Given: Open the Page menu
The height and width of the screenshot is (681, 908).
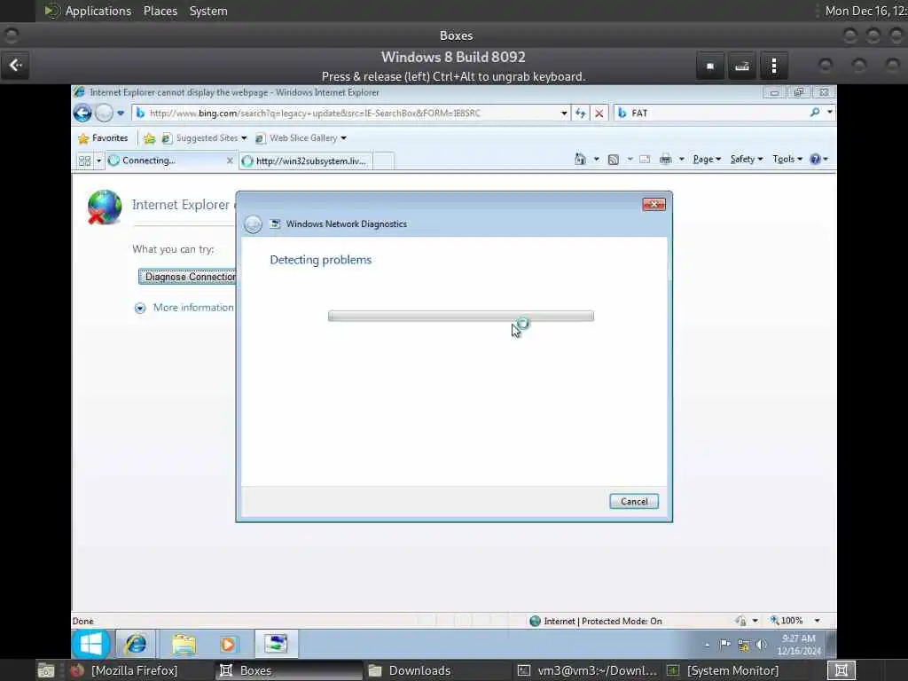Looking at the screenshot, I should [x=707, y=160].
